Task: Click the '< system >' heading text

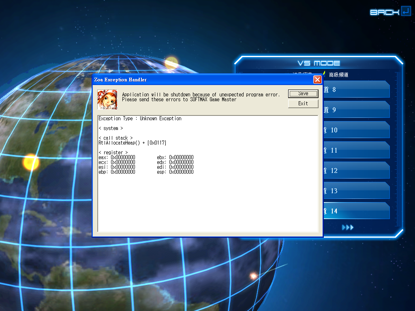Action: click(x=111, y=128)
